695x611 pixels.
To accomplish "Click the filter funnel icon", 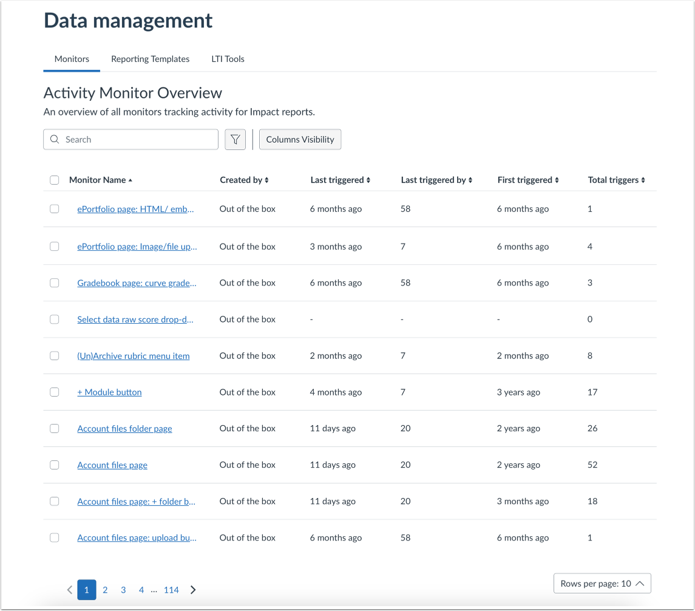I will [x=235, y=140].
